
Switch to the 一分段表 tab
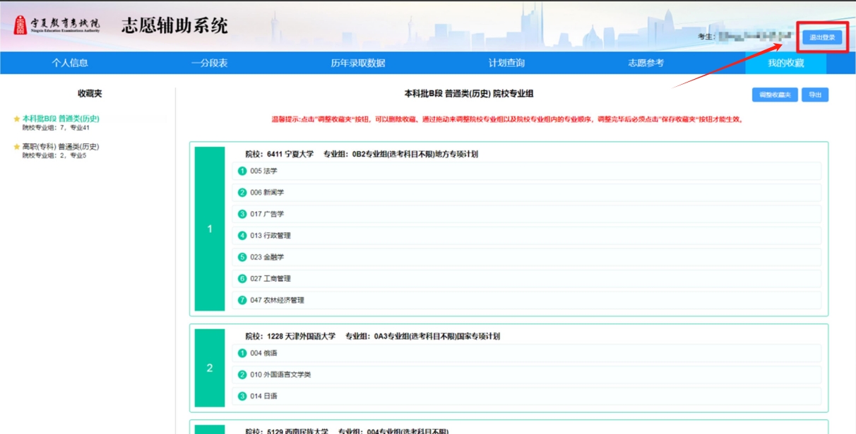point(209,63)
